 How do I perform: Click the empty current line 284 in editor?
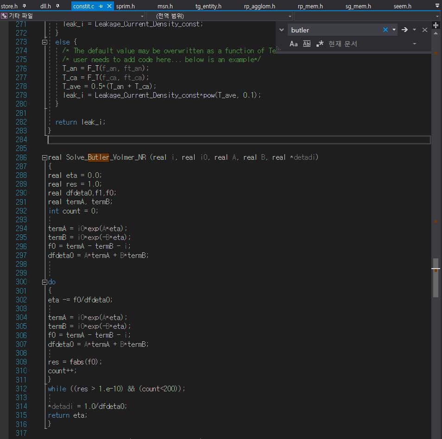239,140
